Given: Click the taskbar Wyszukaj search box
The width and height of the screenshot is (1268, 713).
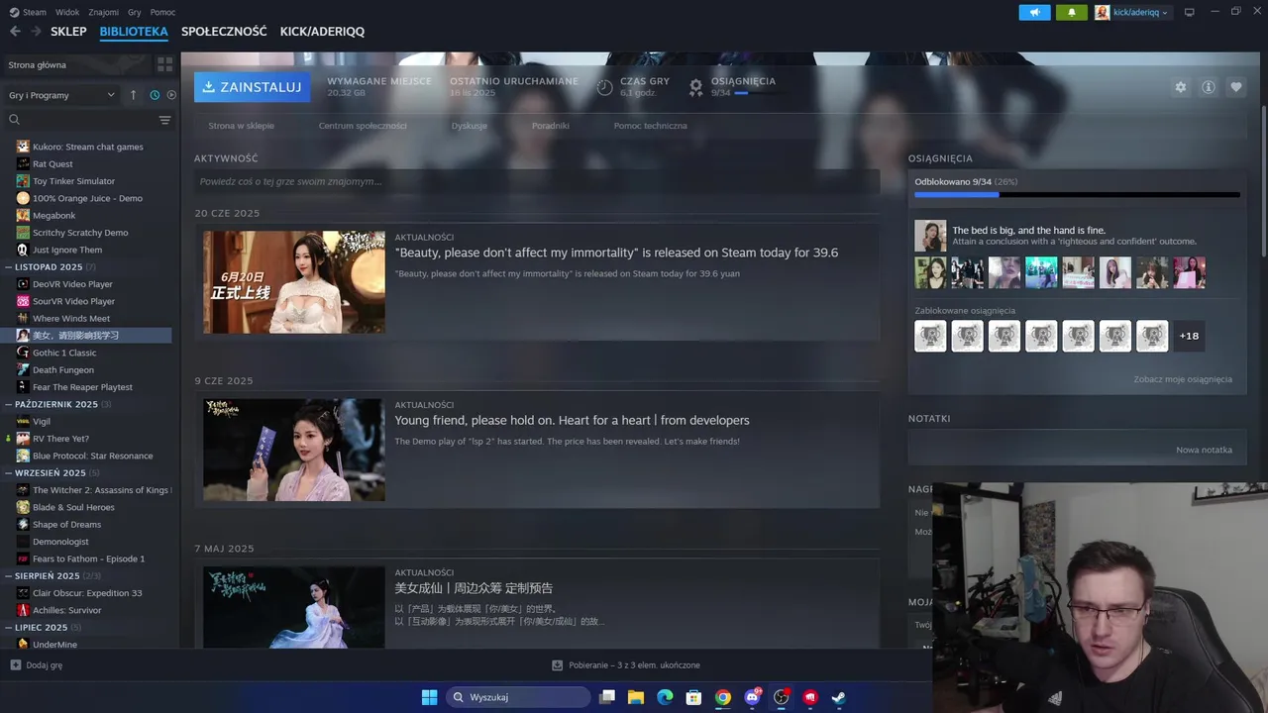Looking at the screenshot, I should (x=516, y=697).
